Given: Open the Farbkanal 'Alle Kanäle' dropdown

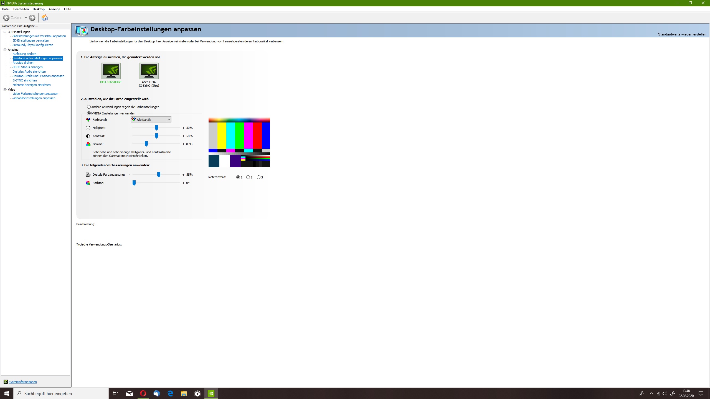Looking at the screenshot, I should click(x=151, y=120).
